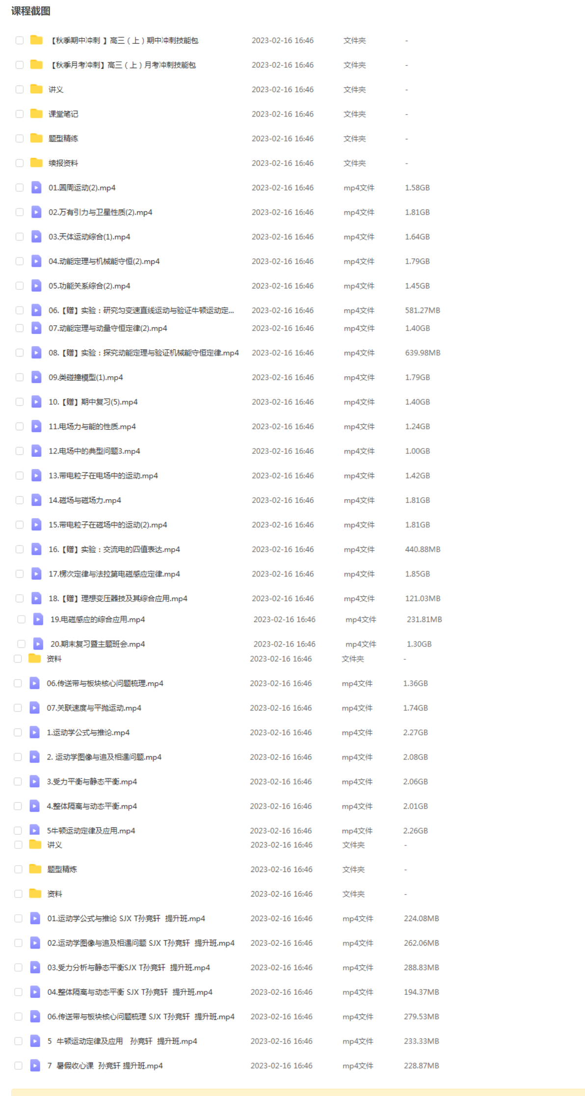Viewport: 585px width, 1096px height.
Task: Open 13.带电粒子在电场中的运动.mp4
Action: (103, 476)
